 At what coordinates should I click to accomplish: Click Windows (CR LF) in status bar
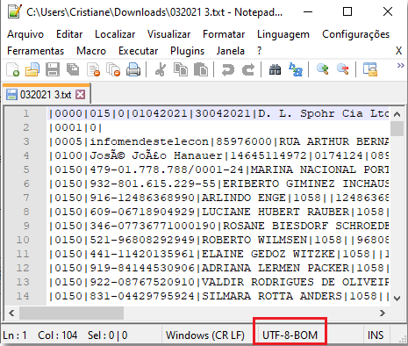[x=205, y=335]
